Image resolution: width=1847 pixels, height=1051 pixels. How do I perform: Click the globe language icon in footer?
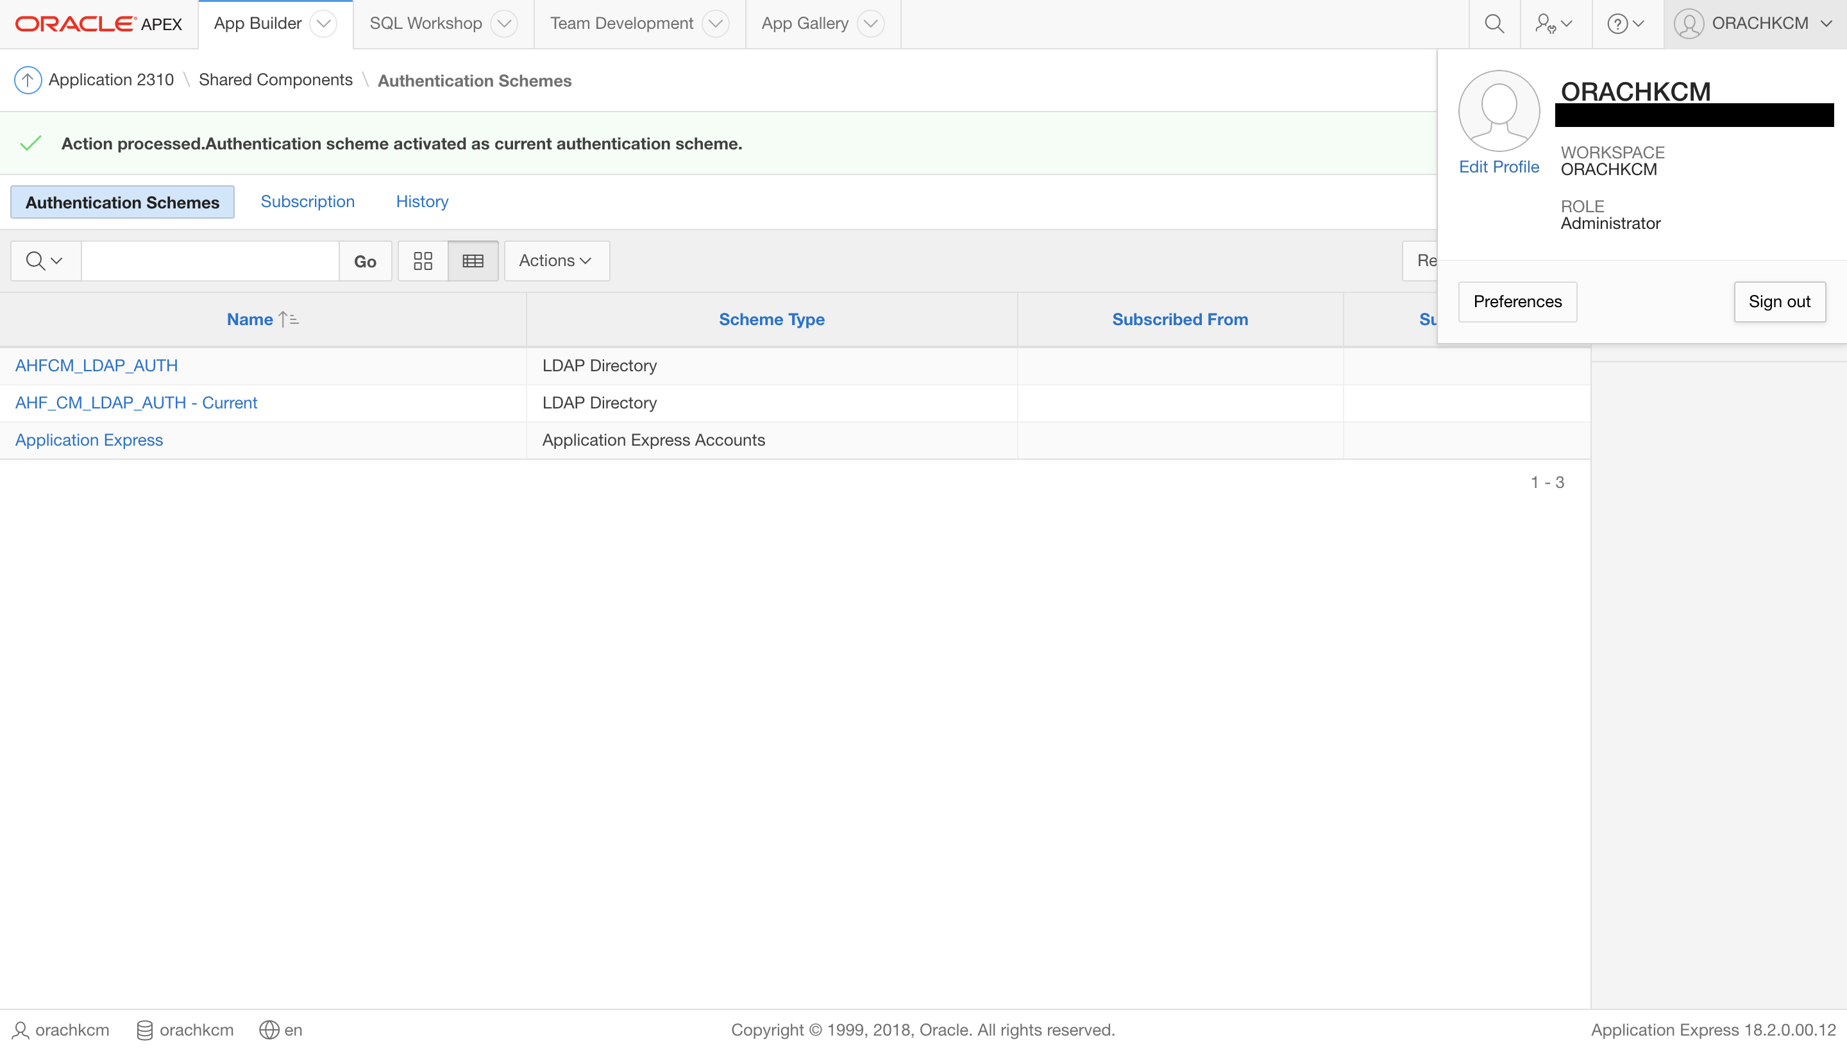pos(269,1030)
